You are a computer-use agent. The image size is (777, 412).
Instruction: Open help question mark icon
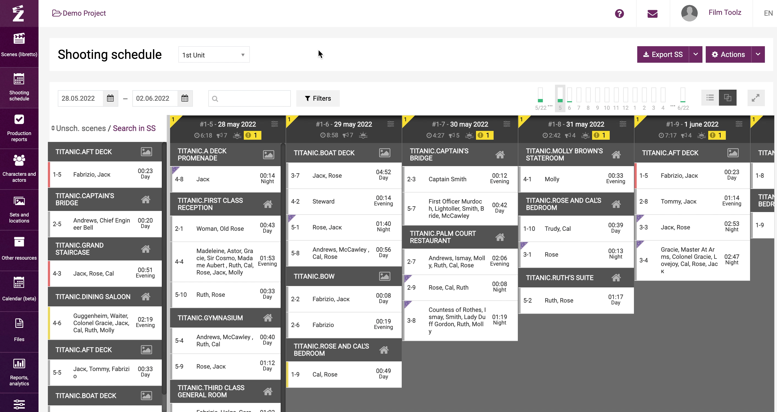tap(619, 13)
